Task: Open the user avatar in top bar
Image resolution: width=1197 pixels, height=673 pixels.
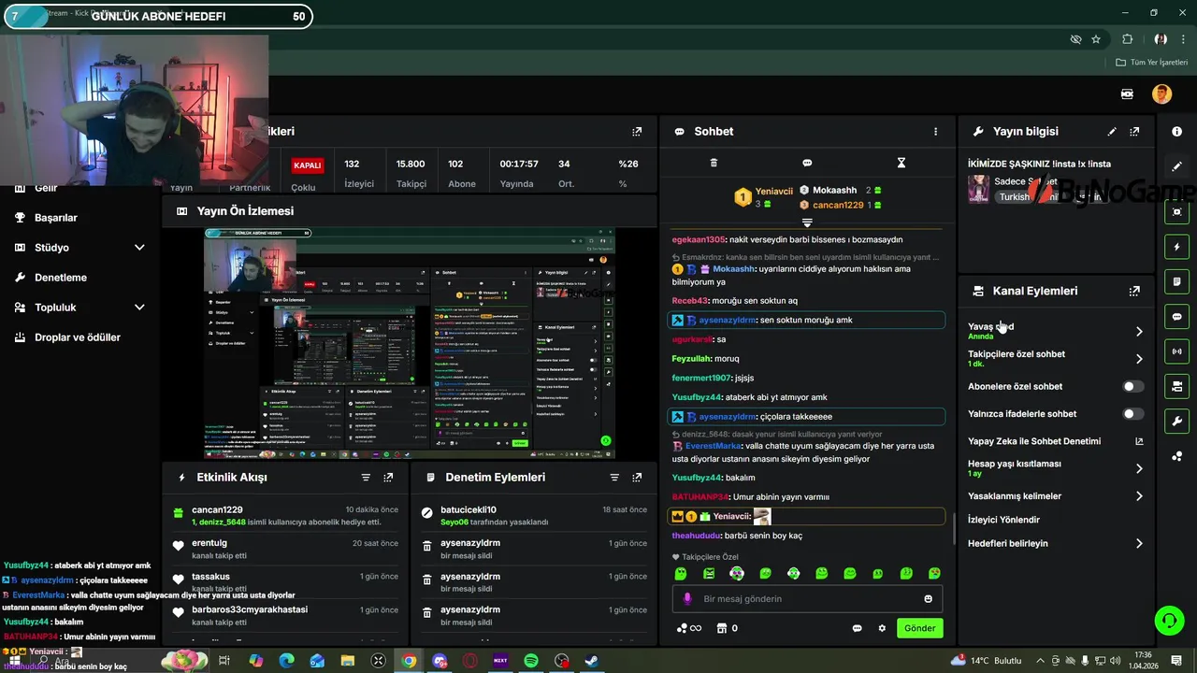Action: pos(1161,93)
